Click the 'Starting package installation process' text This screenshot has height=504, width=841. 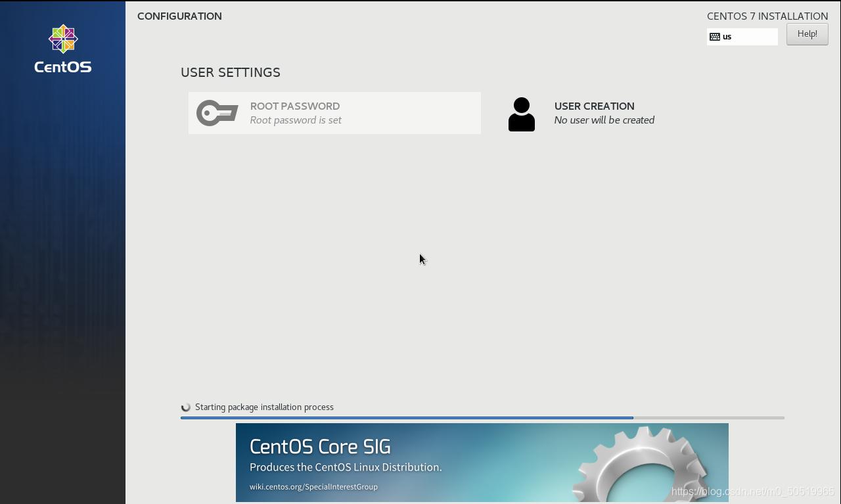coord(264,407)
